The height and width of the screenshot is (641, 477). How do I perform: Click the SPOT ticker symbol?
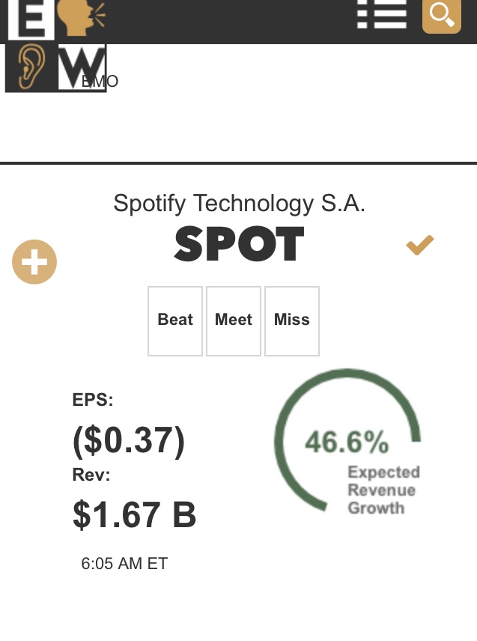coord(239,245)
